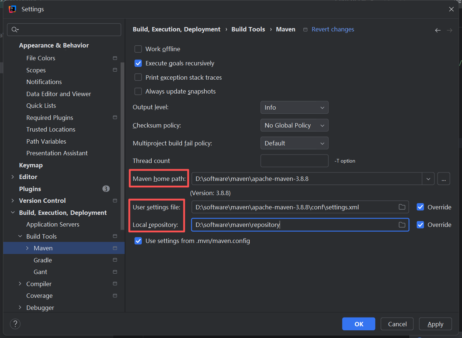Click the OK button
462x338 pixels.
pos(359,324)
